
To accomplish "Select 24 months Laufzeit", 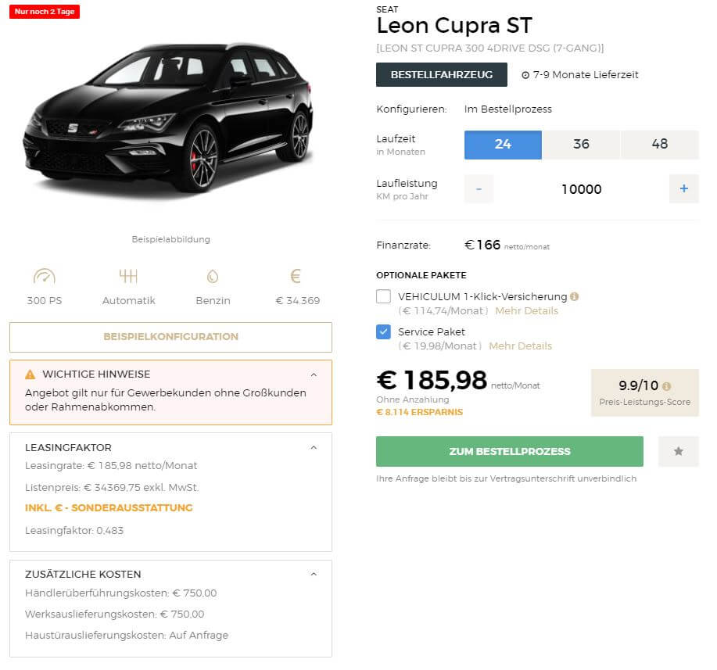I will [x=503, y=145].
